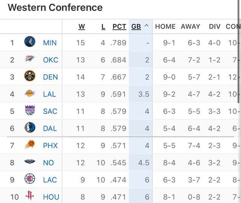This screenshot has height=203, width=241.
Task: Sort standings by PCT column
Action: tap(119, 27)
